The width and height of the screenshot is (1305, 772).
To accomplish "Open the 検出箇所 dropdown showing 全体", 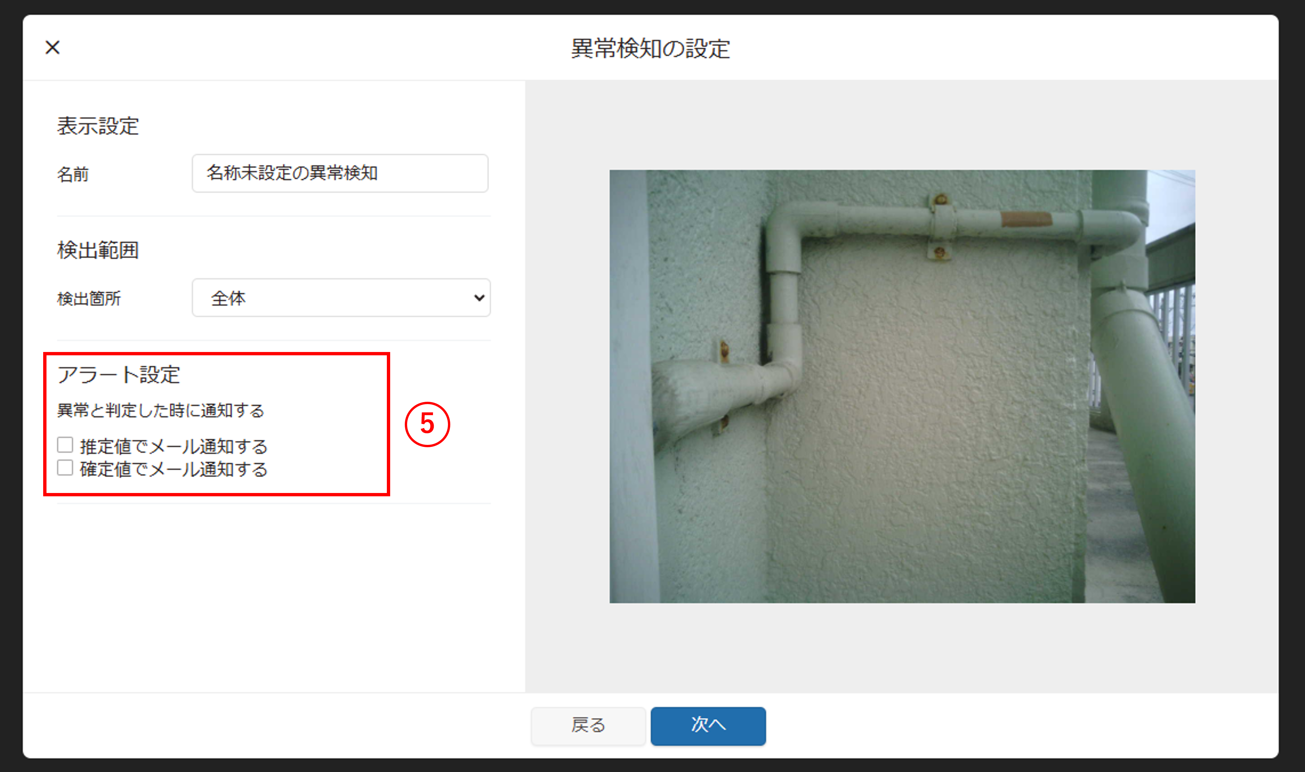I will (341, 298).
